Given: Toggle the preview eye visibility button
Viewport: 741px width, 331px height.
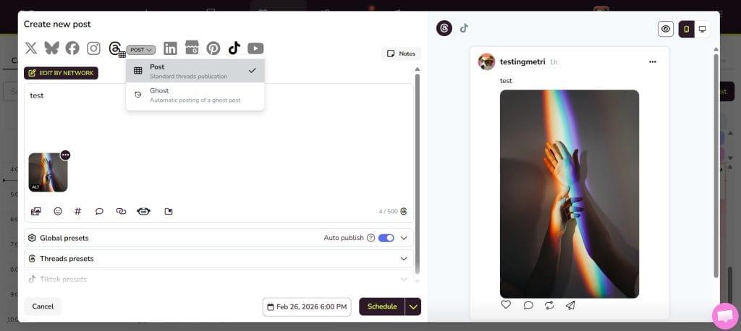Looking at the screenshot, I should 666,30.
